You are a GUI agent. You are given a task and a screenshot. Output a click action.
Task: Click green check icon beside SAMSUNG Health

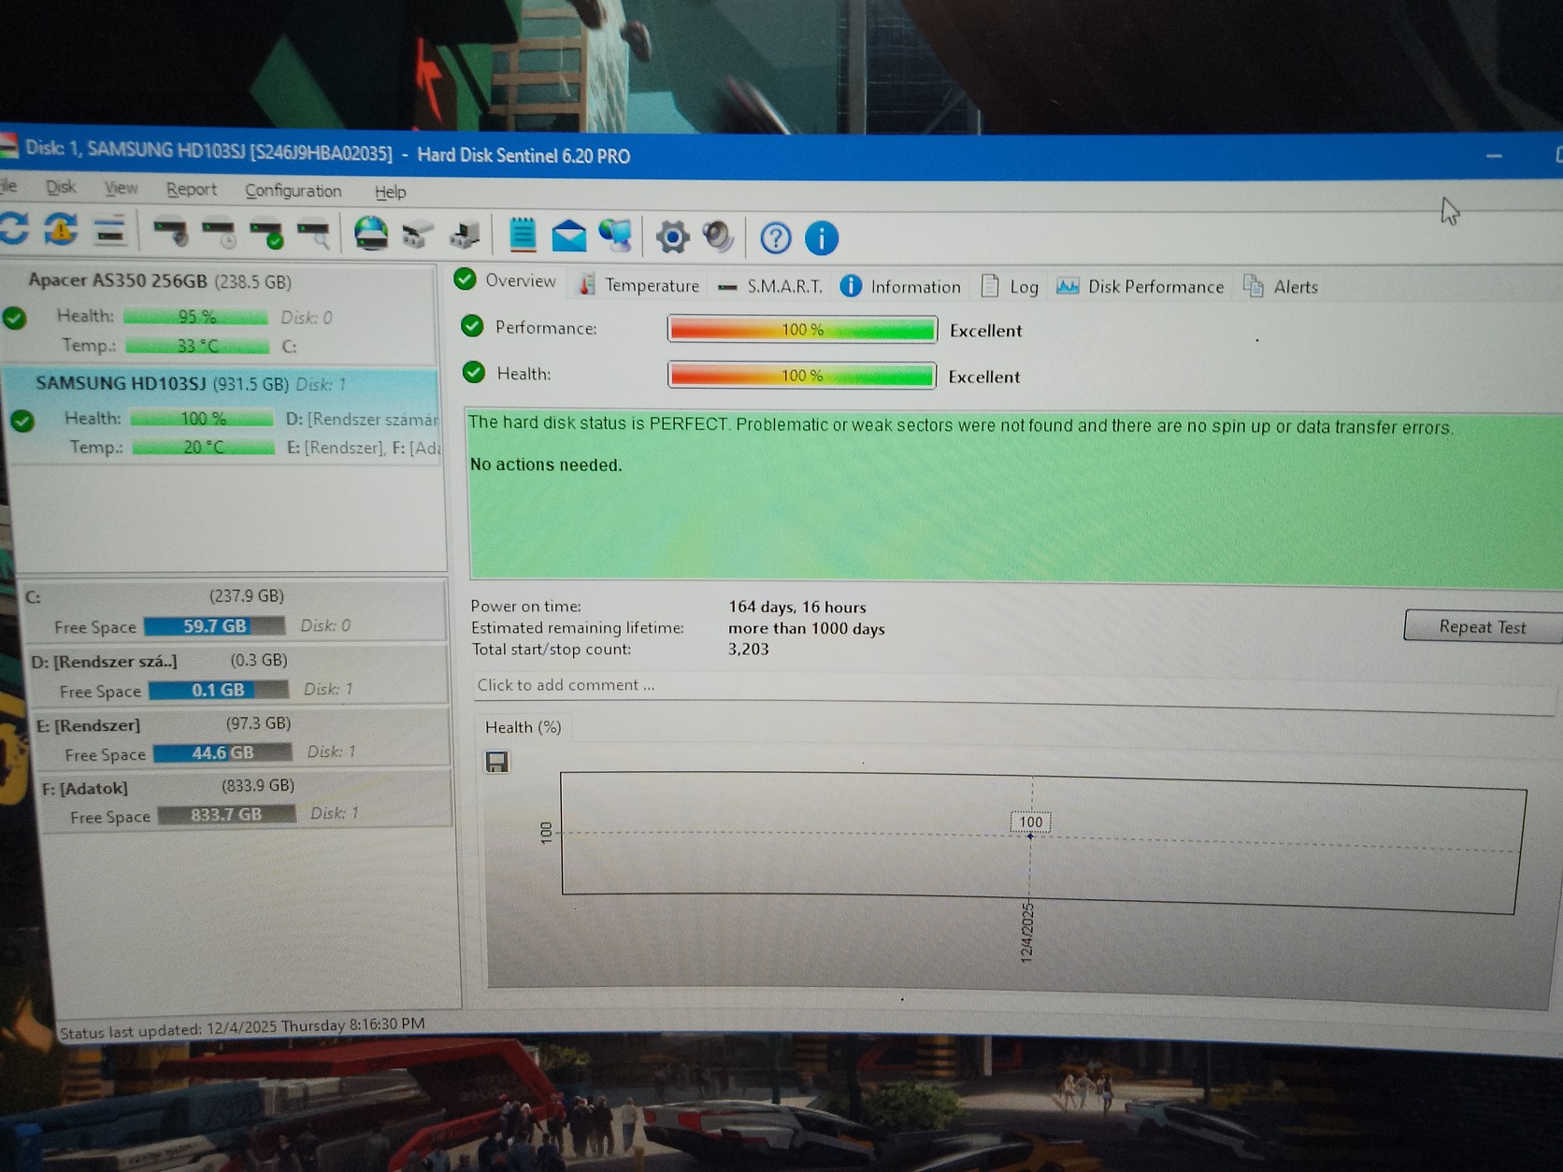click(22, 421)
